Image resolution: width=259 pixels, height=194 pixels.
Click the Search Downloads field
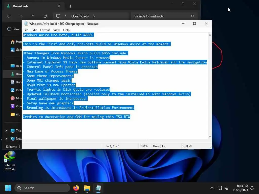click(x=164, y=16)
